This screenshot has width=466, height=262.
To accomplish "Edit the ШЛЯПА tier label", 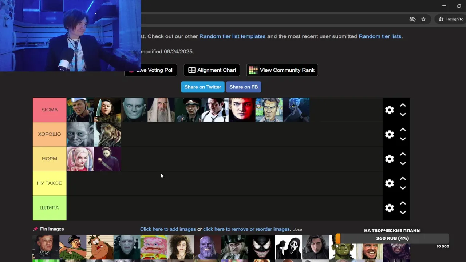I will (50, 208).
